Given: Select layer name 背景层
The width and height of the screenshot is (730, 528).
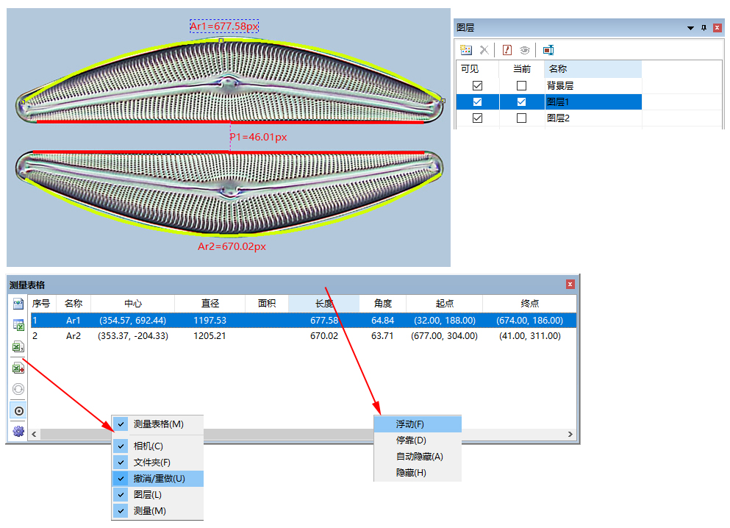Looking at the screenshot, I should pyautogui.click(x=559, y=86).
